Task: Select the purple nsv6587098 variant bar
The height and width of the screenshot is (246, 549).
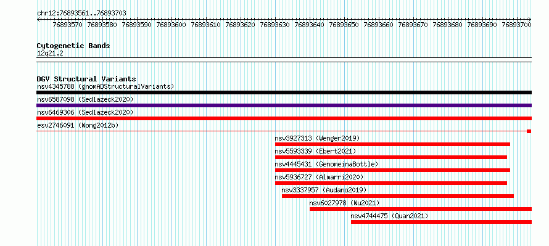Action: (284, 105)
